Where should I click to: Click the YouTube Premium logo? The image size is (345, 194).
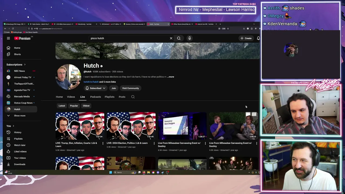(x=23, y=38)
